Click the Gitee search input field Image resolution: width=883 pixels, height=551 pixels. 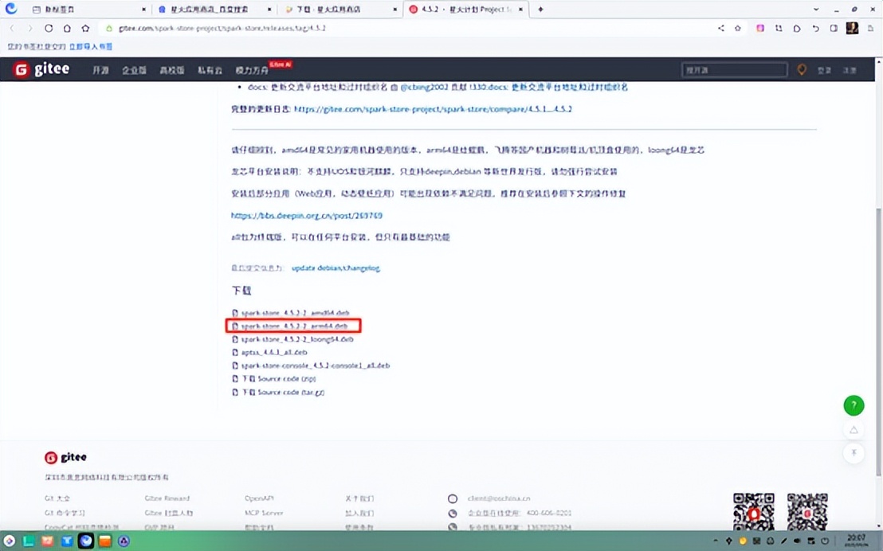[x=733, y=69]
